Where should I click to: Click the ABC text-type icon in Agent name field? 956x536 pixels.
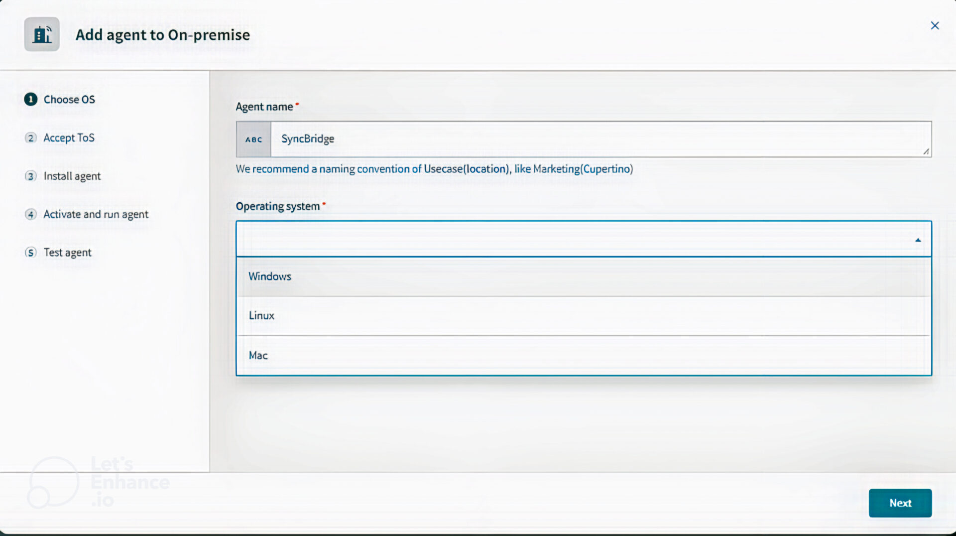pos(253,139)
